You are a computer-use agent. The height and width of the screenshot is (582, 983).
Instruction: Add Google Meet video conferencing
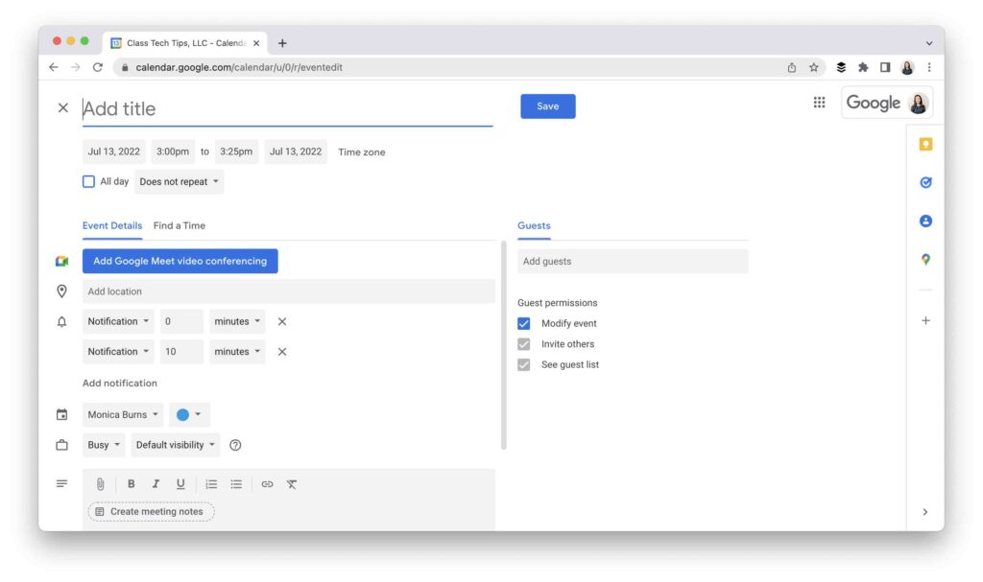click(x=180, y=260)
